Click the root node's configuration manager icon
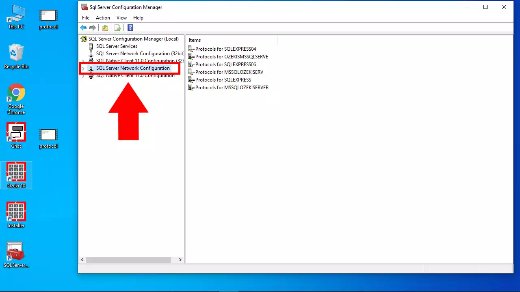Viewport: 520px width, 292px height. (x=84, y=39)
